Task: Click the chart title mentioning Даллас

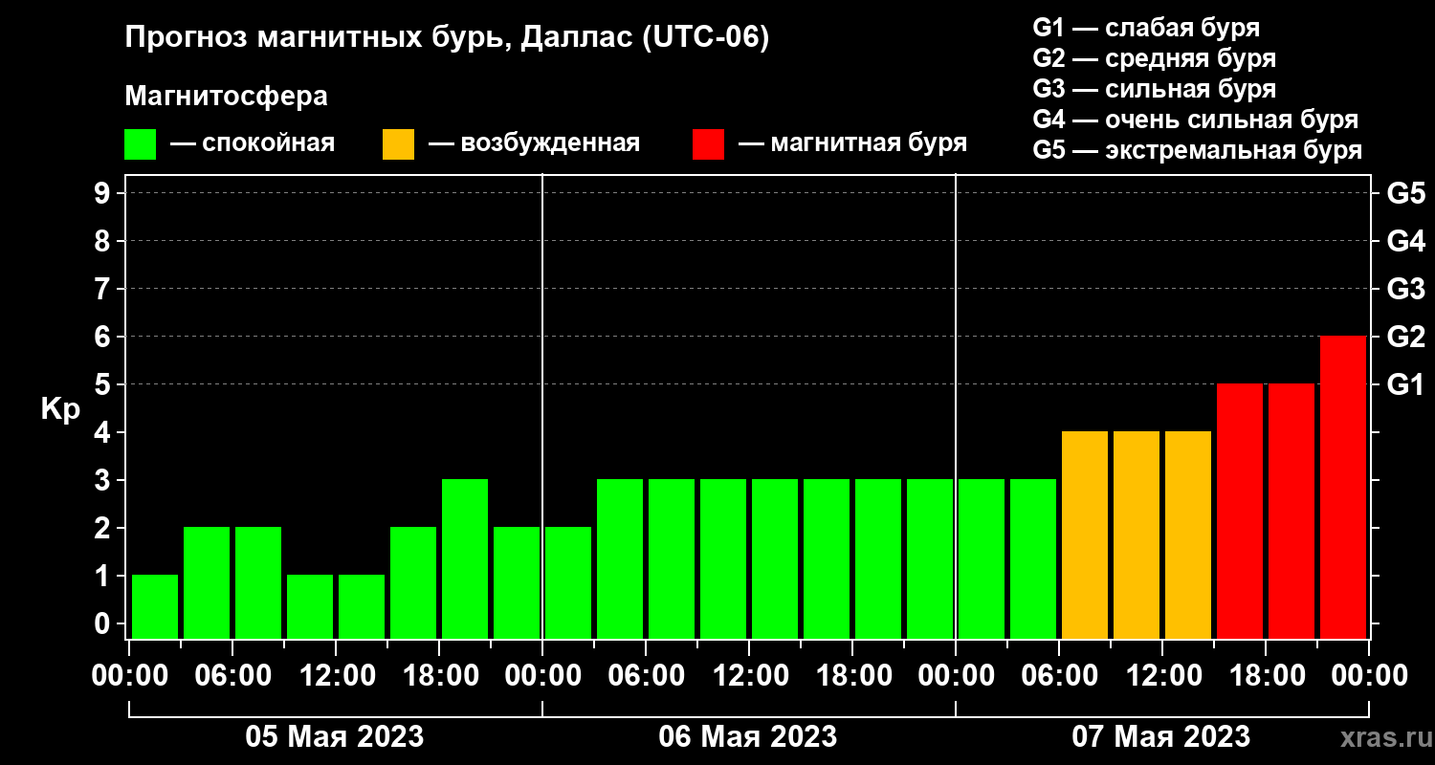Action: [447, 39]
